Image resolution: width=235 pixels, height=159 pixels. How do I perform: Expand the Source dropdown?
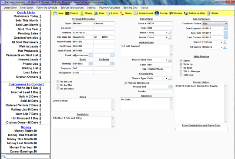pyautogui.click(x=222, y=42)
